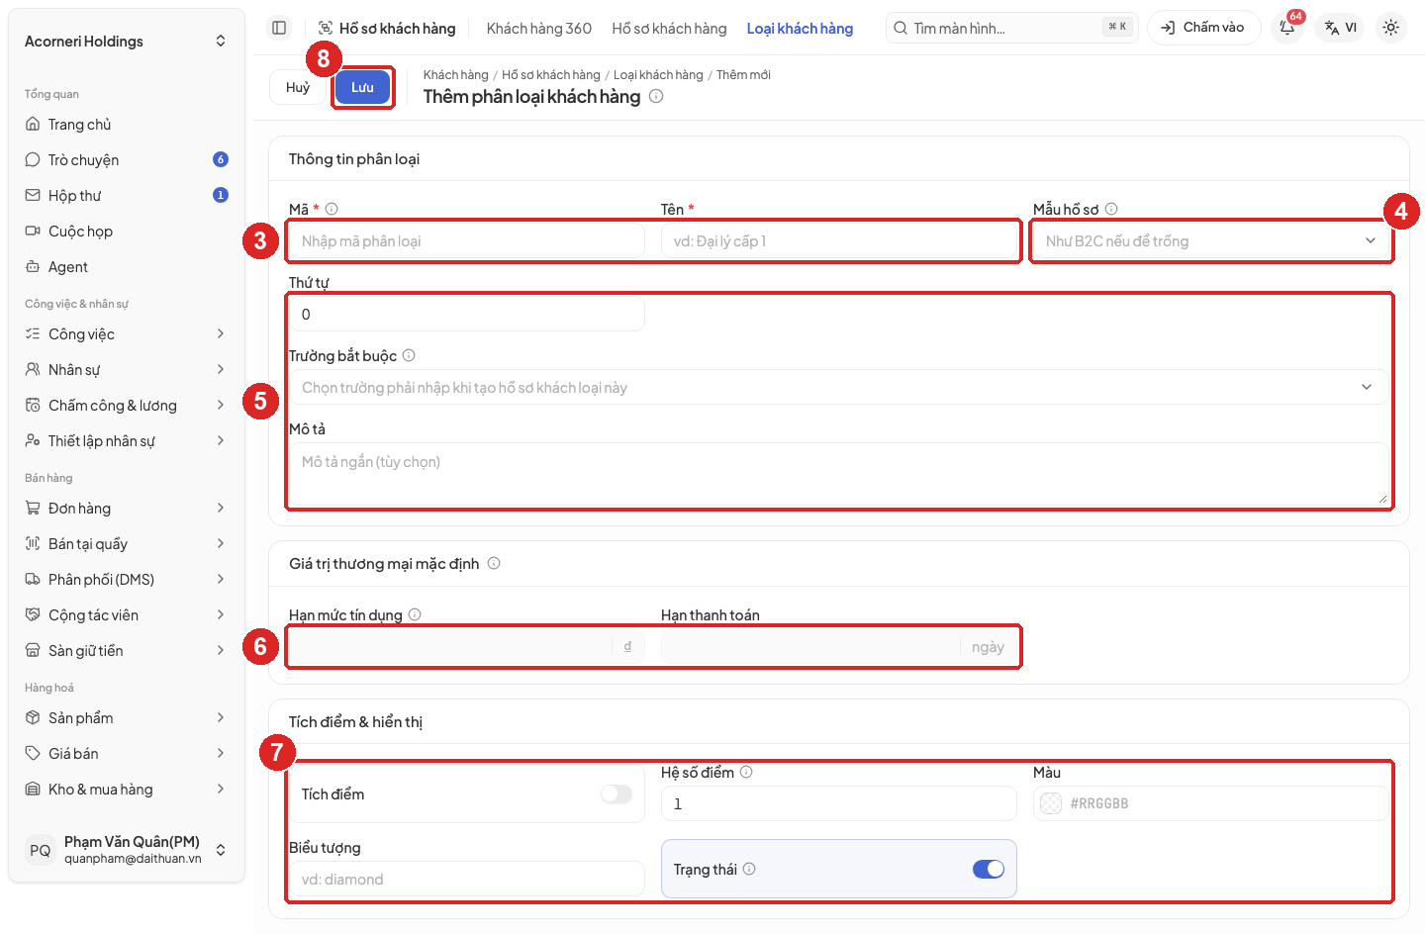Open the Trường bắt buộc dropdown
Image resolution: width=1425 pixels, height=934 pixels.
(838, 387)
